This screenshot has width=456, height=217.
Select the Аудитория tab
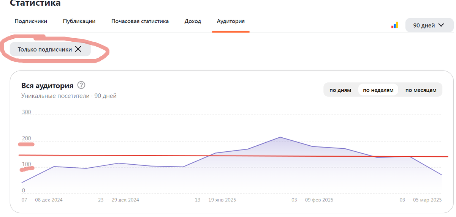tap(231, 21)
